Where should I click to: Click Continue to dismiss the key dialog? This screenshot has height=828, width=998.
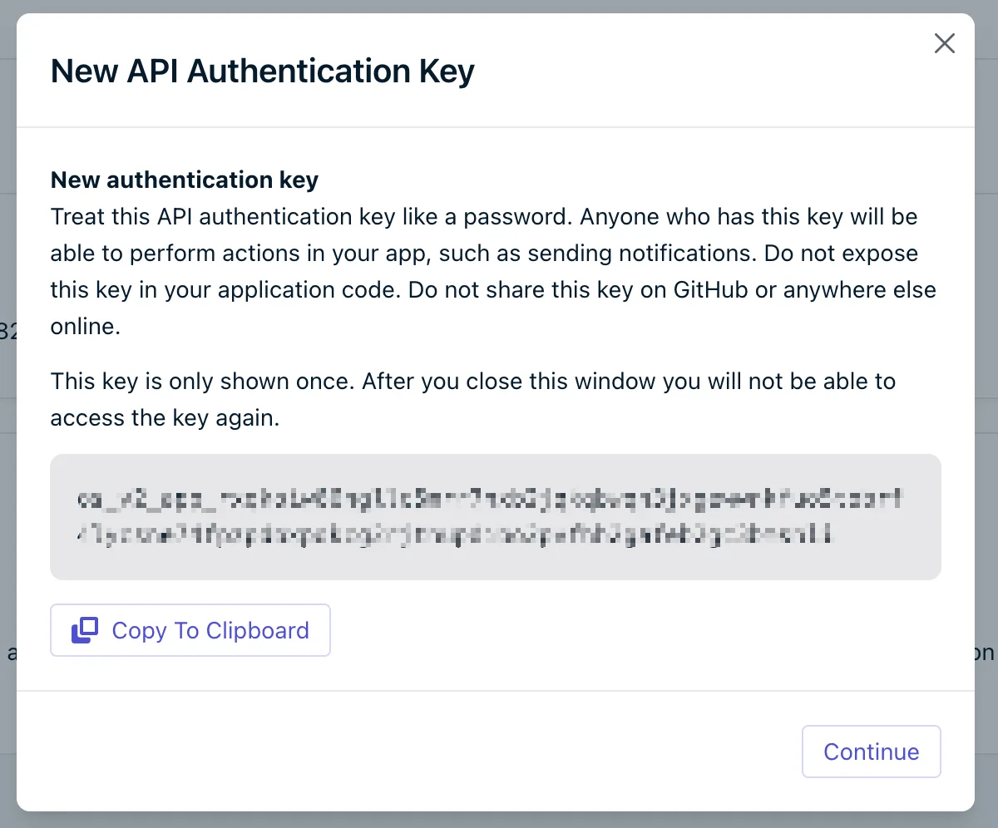(871, 752)
